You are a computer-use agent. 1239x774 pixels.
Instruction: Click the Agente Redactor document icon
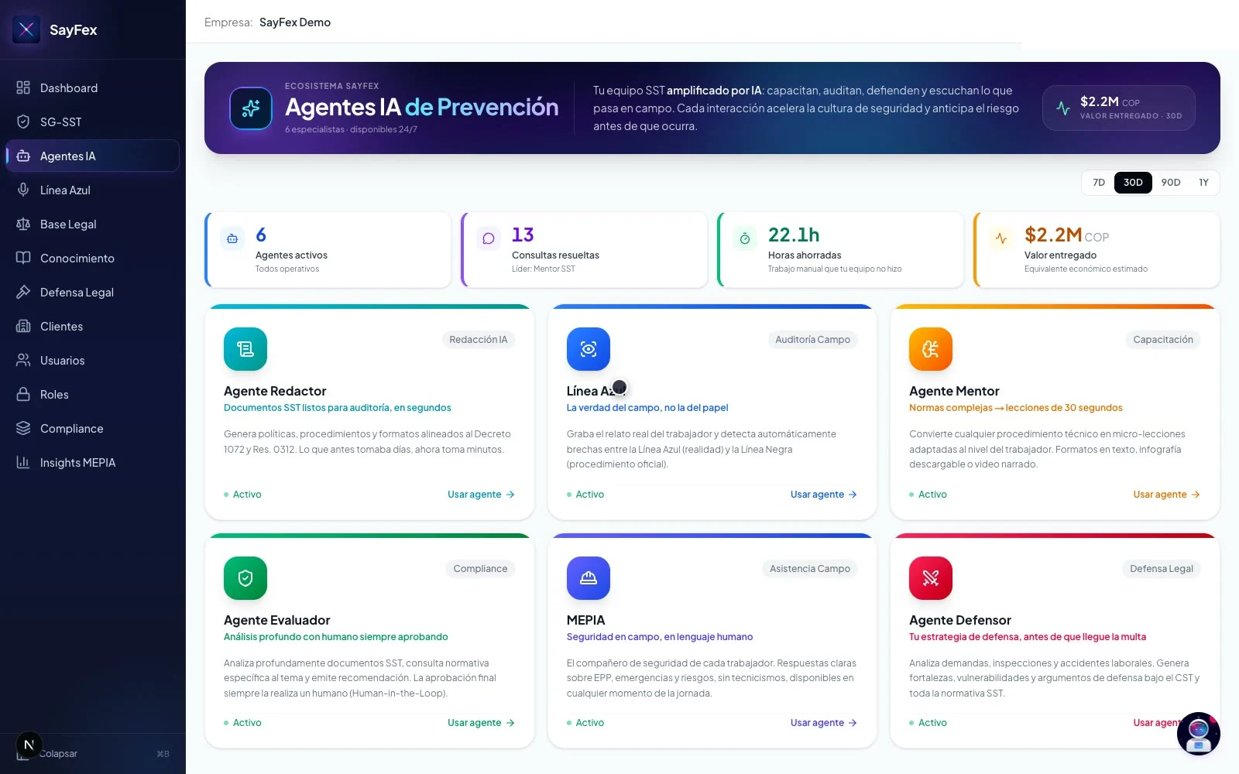(x=245, y=349)
